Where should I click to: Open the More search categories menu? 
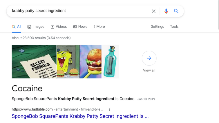tap(99, 27)
